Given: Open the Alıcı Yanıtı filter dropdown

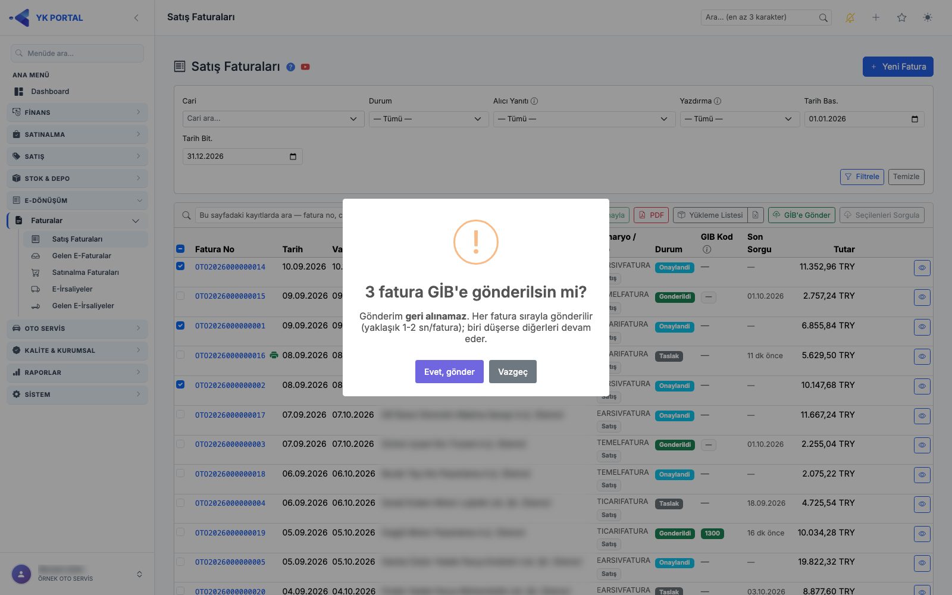Looking at the screenshot, I should (x=584, y=119).
